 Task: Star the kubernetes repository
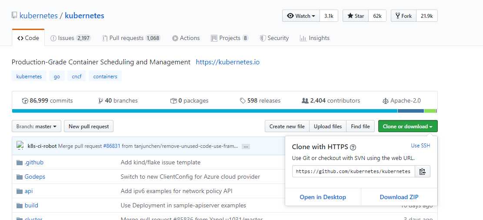[356, 16]
